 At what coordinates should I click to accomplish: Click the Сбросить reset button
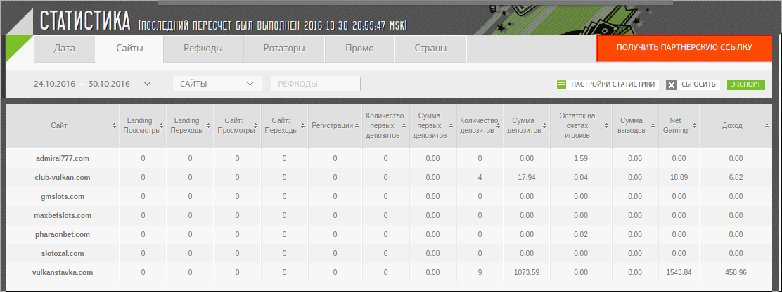point(693,84)
